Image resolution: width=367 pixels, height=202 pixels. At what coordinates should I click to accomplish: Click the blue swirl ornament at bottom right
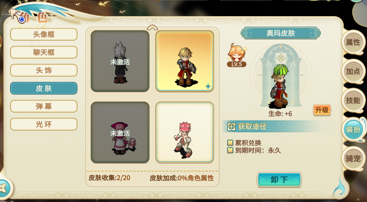pyautogui.click(x=339, y=187)
